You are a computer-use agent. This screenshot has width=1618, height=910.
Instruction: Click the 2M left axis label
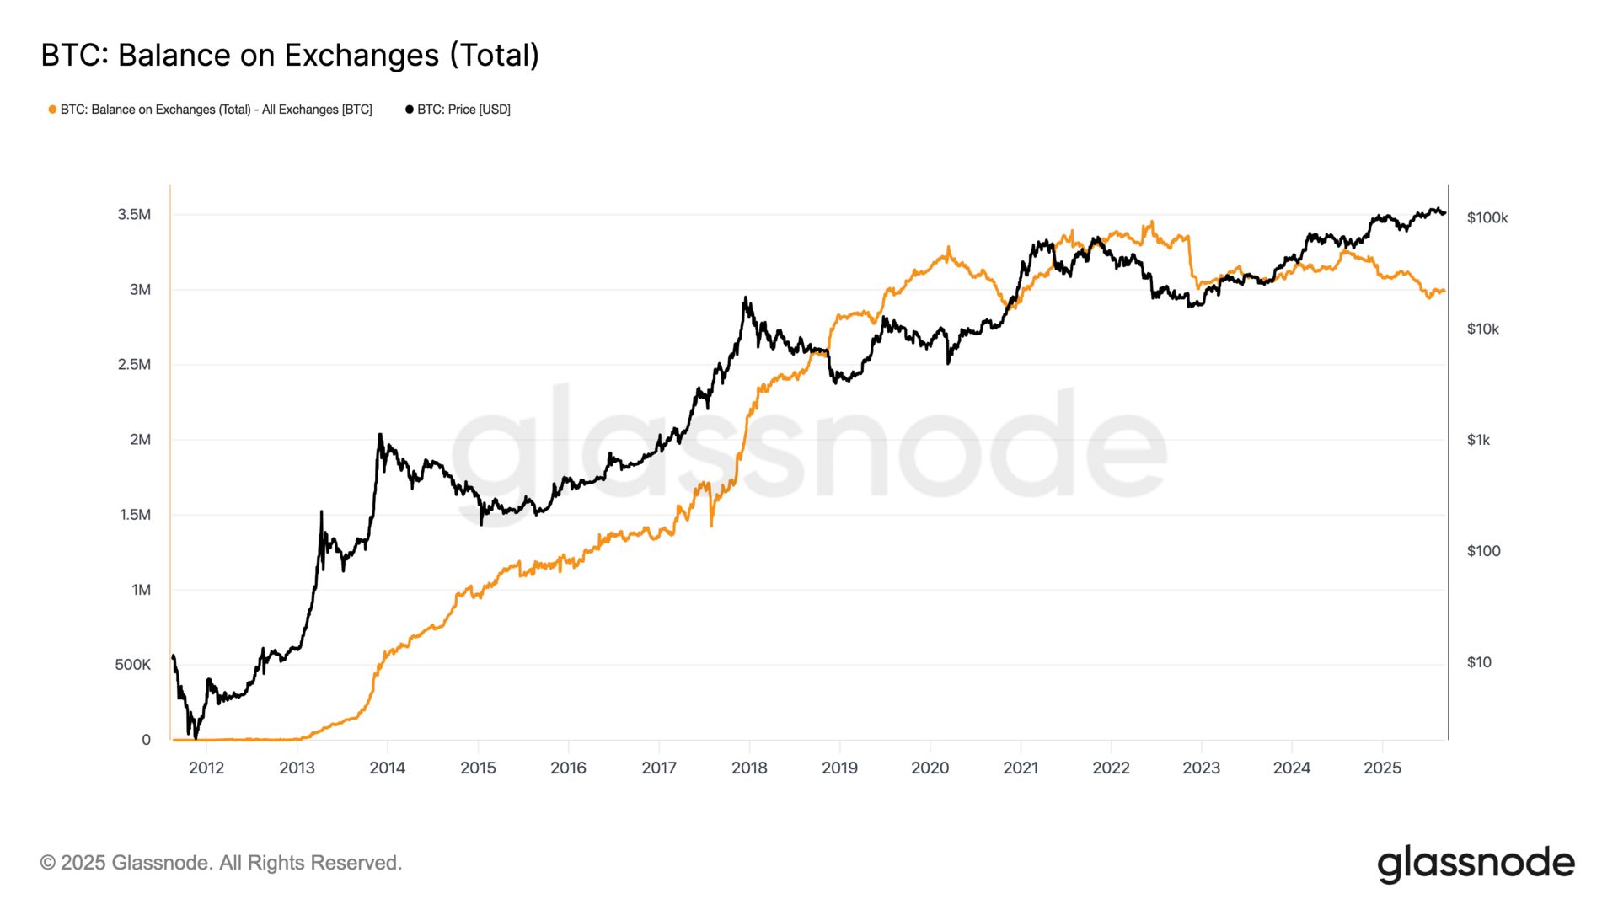[140, 440]
